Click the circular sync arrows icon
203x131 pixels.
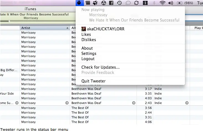point(136,3)
